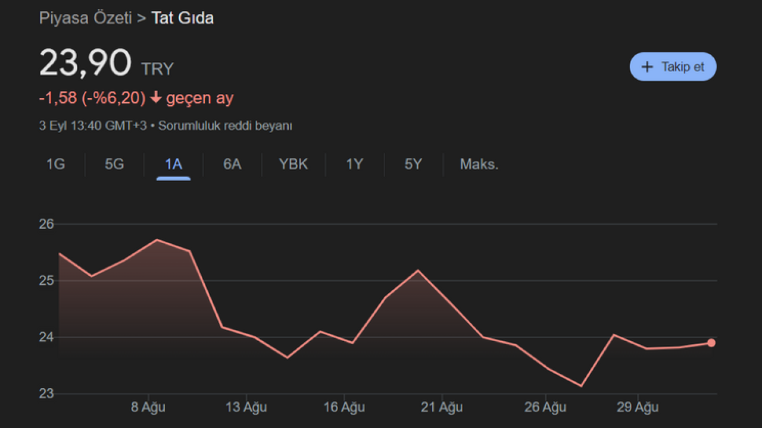Screen dimensions: 762x428
Task: Switch chart to 6A range
Action: point(232,165)
